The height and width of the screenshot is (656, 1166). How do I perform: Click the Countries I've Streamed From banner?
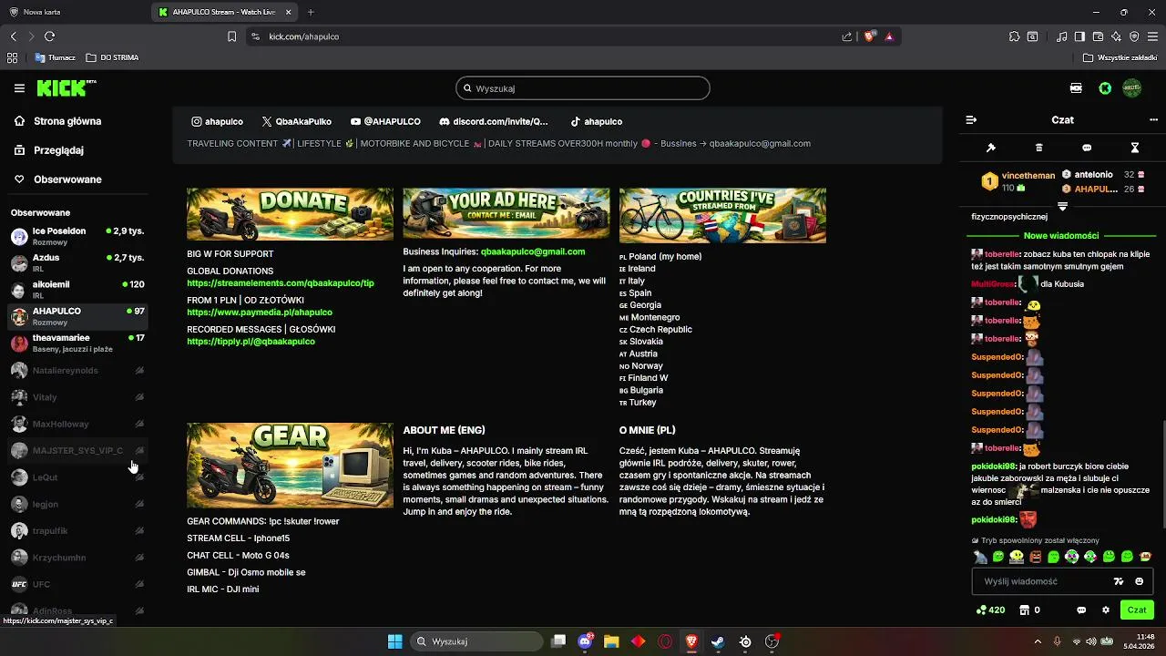[x=722, y=215]
